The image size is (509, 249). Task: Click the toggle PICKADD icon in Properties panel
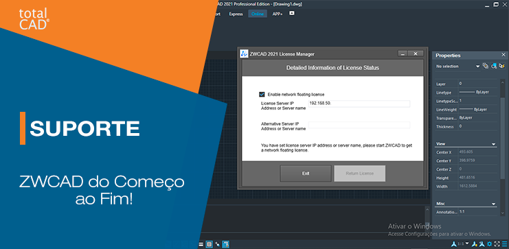[x=486, y=66]
